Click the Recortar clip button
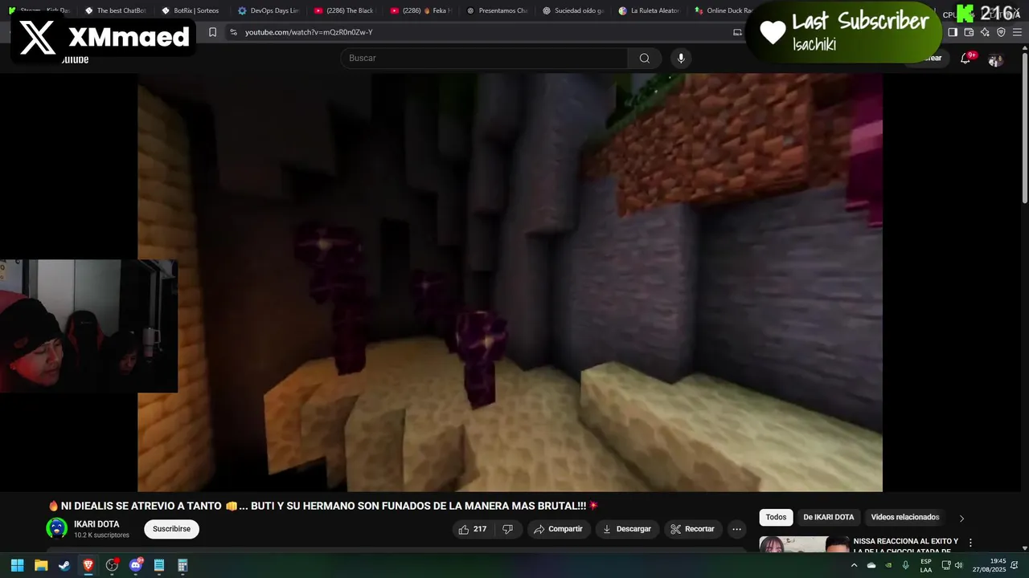 point(692,529)
